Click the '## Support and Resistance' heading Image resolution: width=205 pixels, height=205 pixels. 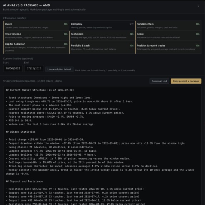[x=24, y=181]
